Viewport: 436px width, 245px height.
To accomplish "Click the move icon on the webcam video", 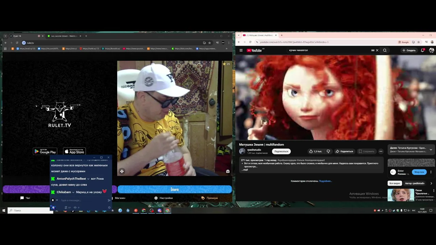I will pos(122,171).
